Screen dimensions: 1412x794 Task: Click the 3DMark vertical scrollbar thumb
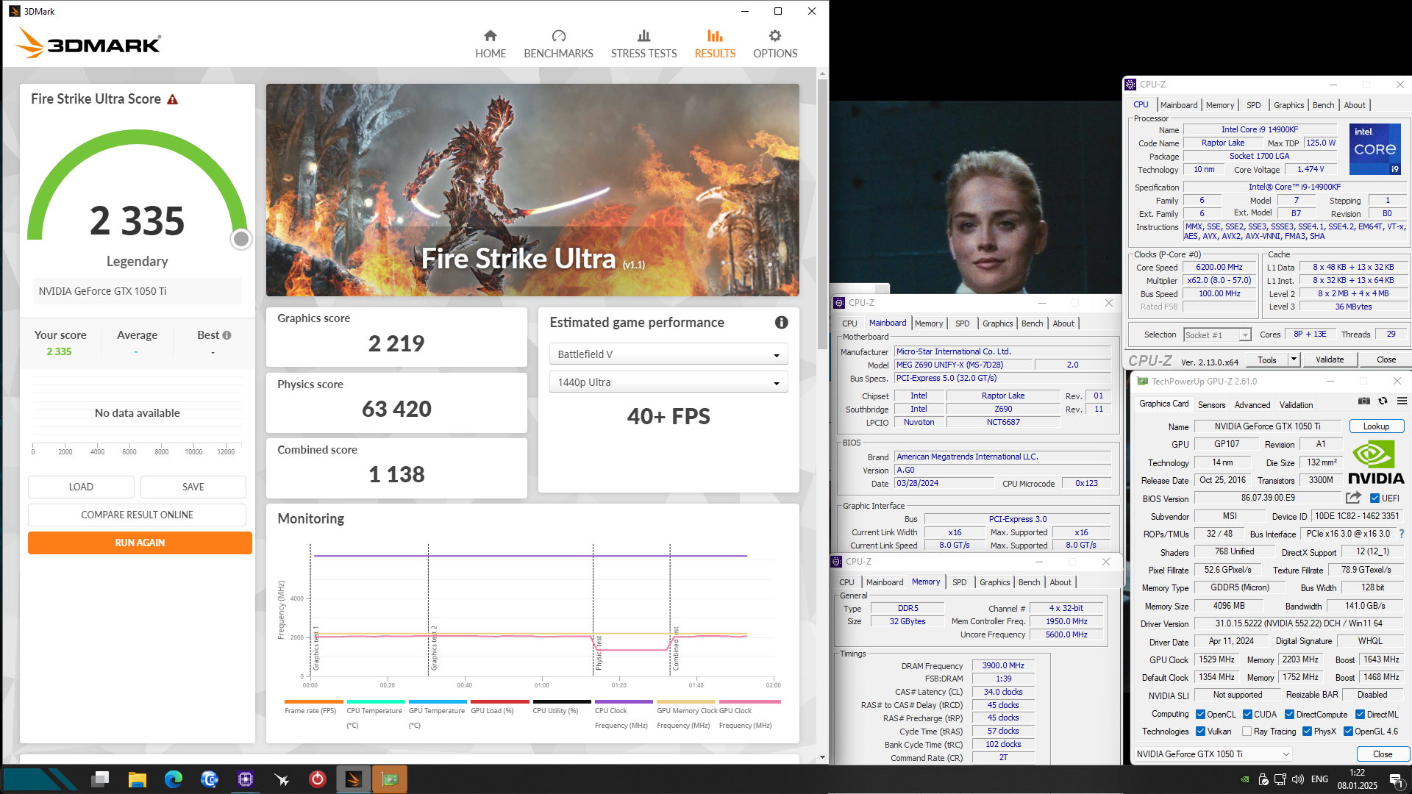click(822, 213)
